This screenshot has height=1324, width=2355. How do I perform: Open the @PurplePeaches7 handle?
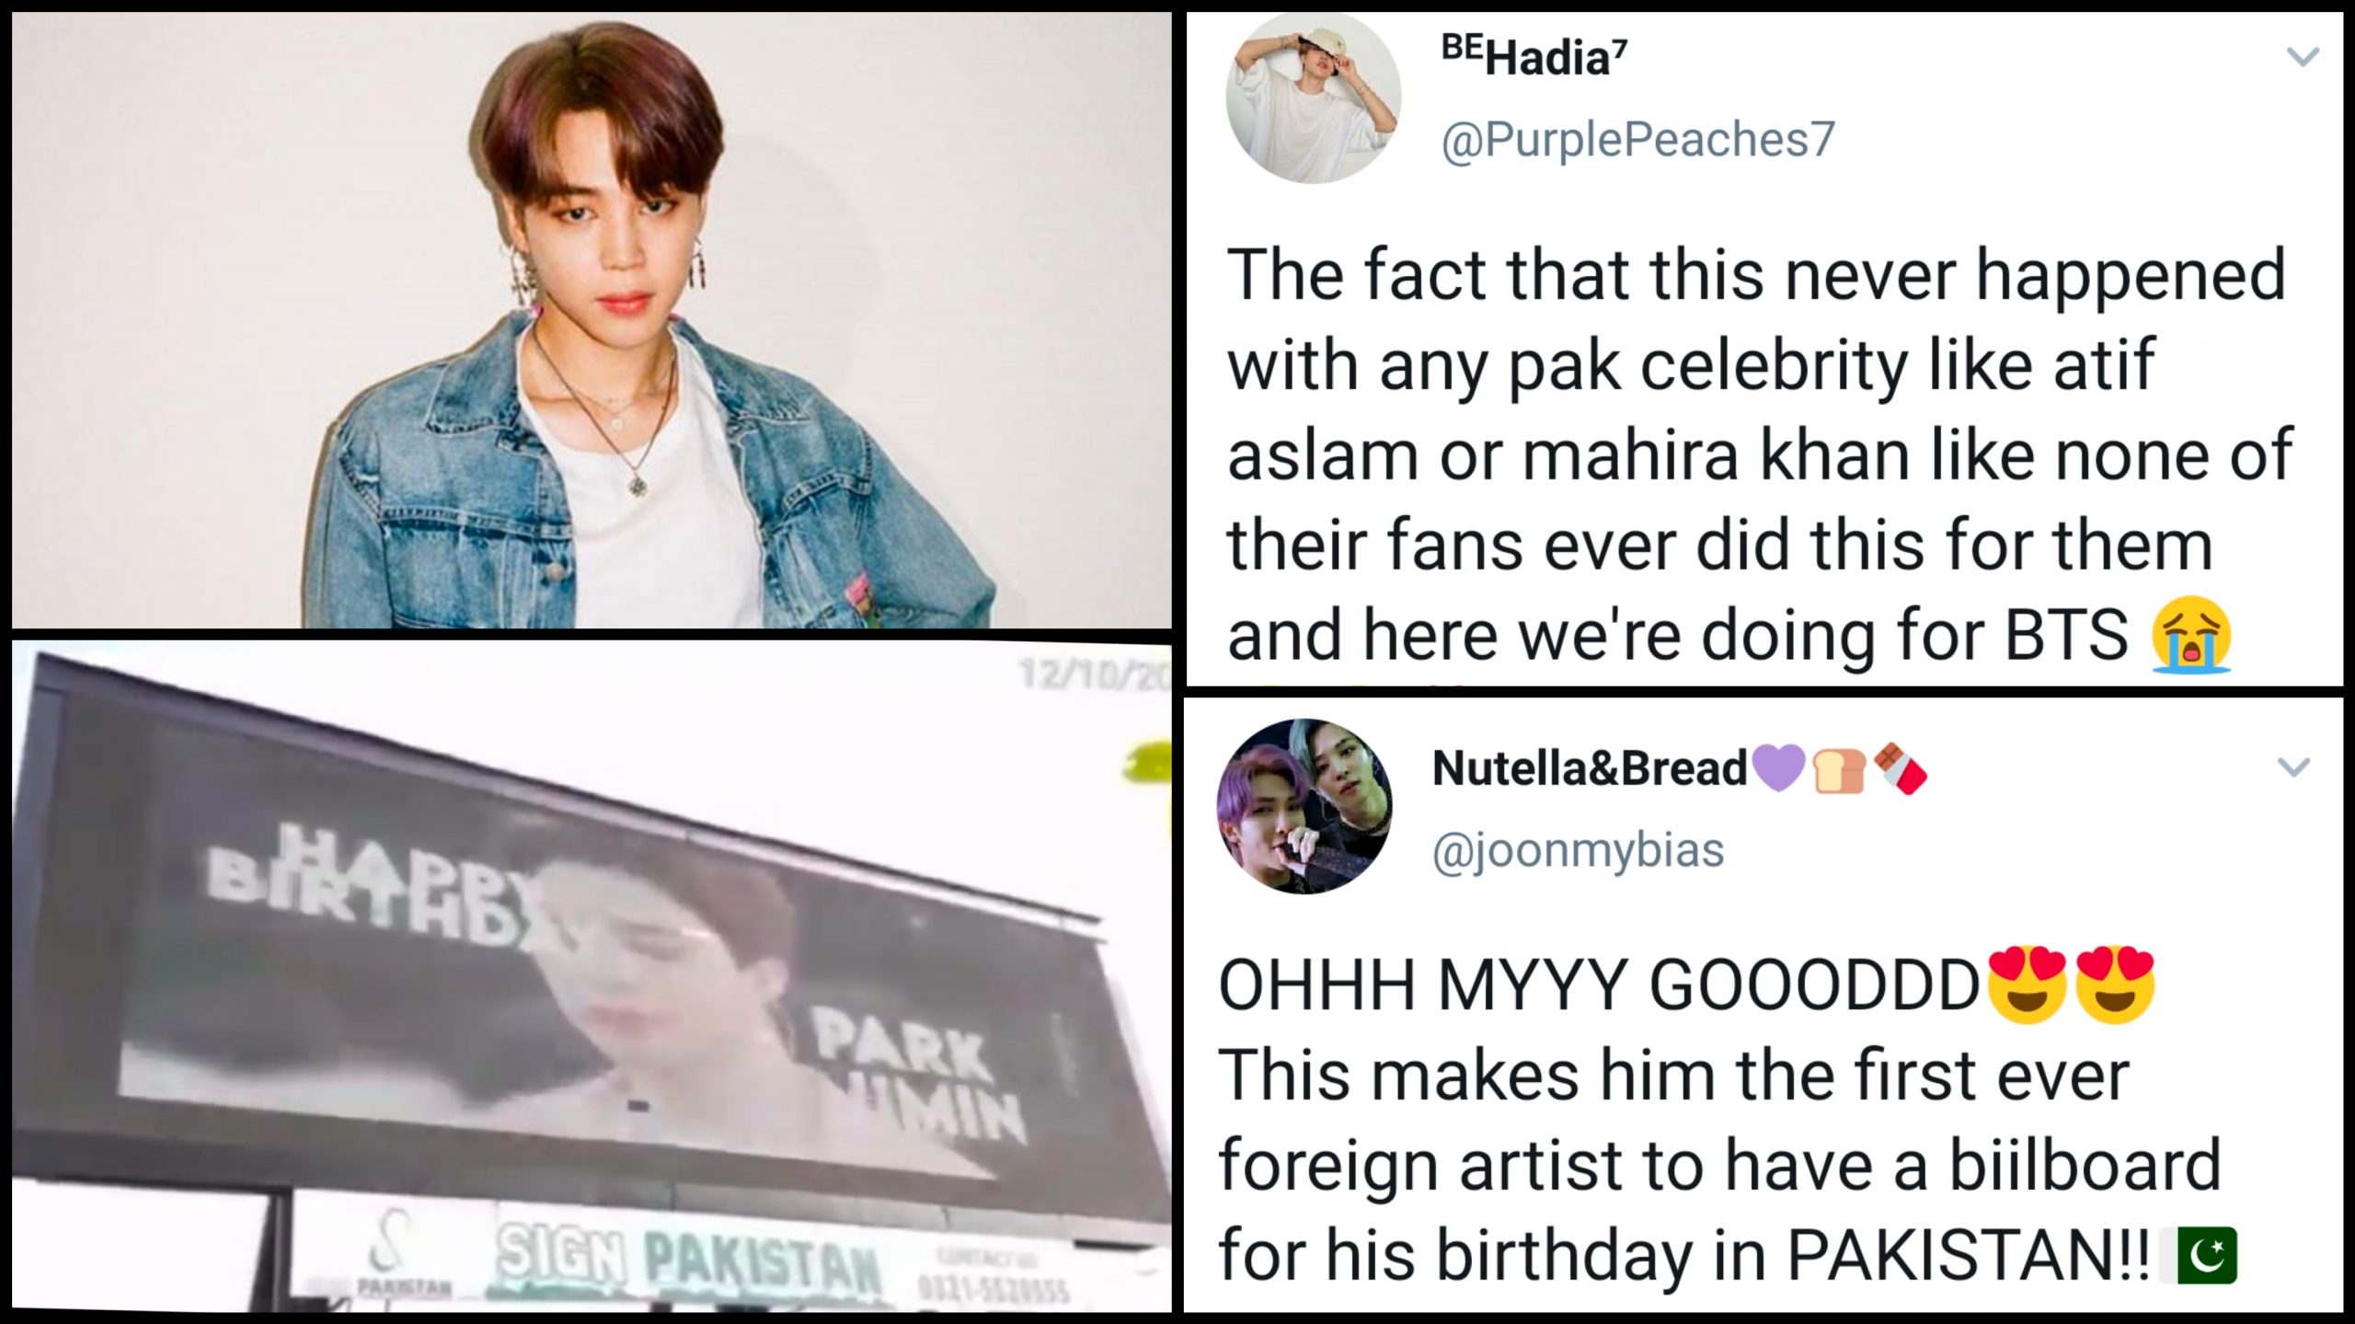pos(1637,142)
